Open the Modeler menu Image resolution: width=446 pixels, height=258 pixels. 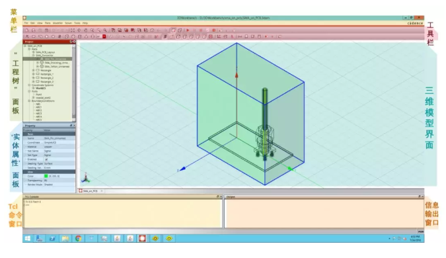tap(57, 23)
